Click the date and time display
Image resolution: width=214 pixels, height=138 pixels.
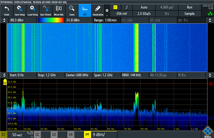coord(208,7)
